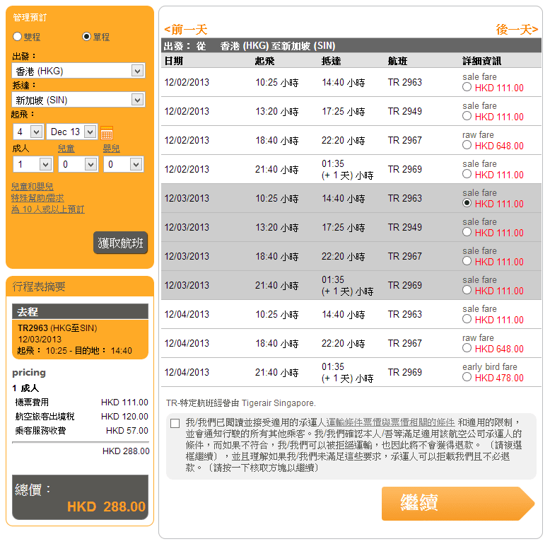Select HKD 648.00 raw fare on 12/02/2013
This screenshot has width=550, height=544.
pos(467,146)
